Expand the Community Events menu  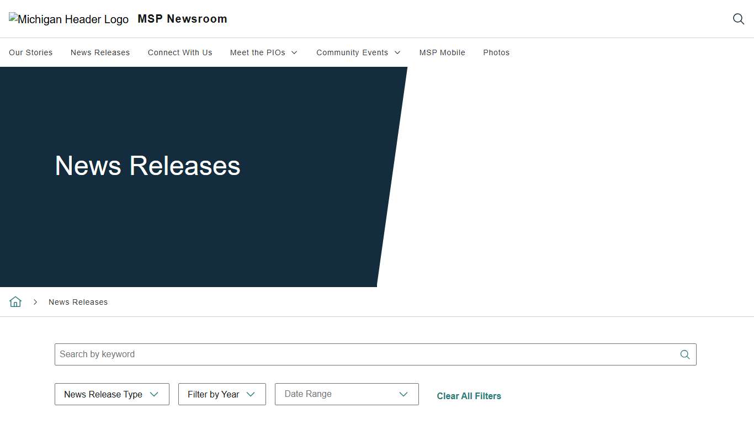tap(358, 52)
